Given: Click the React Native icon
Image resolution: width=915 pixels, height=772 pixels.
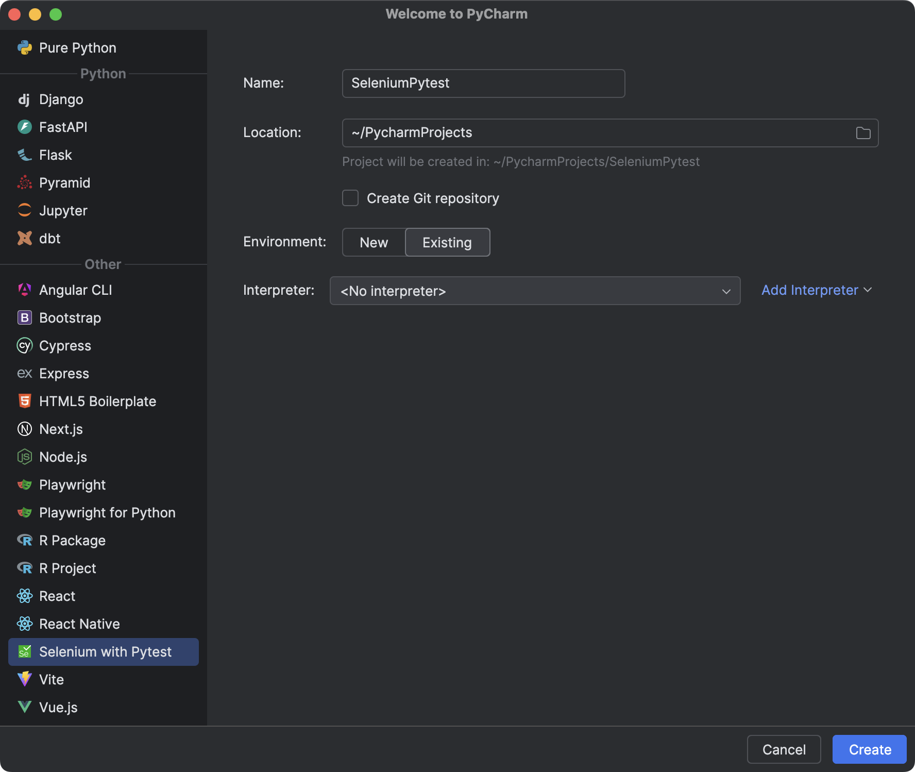Looking at the screenshot, I should tap(24, 624).
